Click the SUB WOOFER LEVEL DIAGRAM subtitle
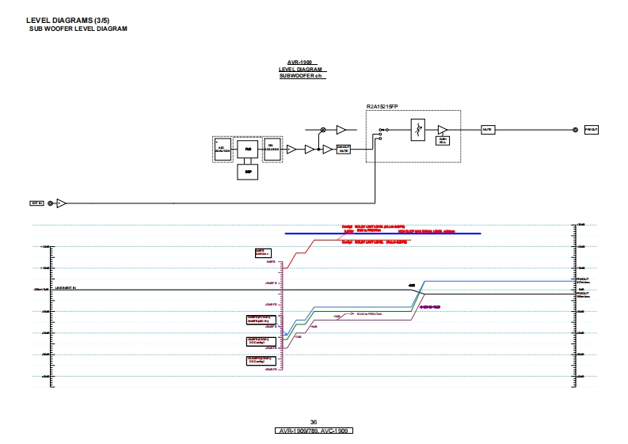This screenshot has height=444, width=628. (x=78, y=28)
